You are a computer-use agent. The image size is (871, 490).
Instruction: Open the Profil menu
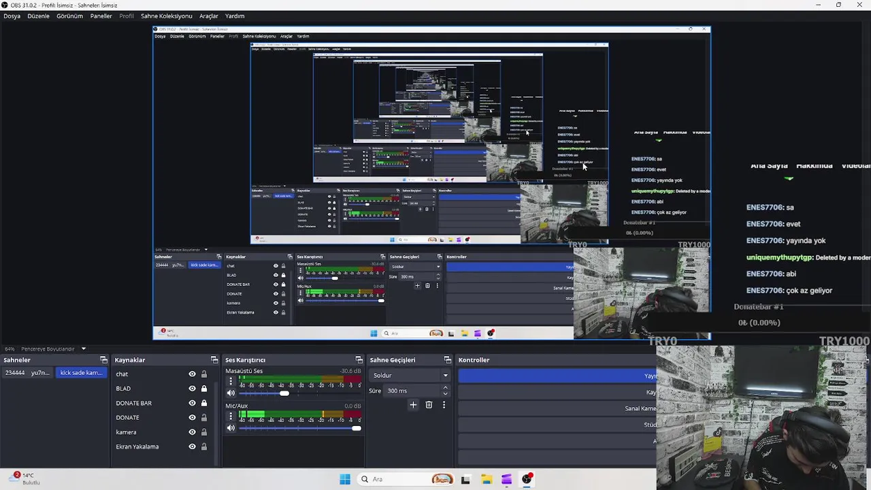(x=127, y=16)
